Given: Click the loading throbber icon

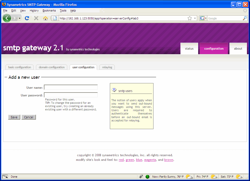Looking at the screenshot, I should point(245,10).
